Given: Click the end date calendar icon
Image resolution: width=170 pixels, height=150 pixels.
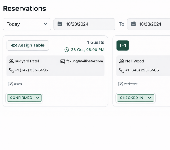Looking at the screenshot, I should coord(133,24).
